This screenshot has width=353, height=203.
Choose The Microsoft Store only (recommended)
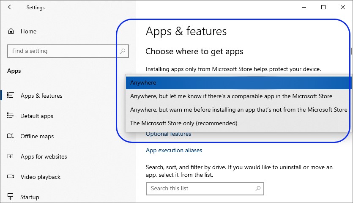(238, 123)
